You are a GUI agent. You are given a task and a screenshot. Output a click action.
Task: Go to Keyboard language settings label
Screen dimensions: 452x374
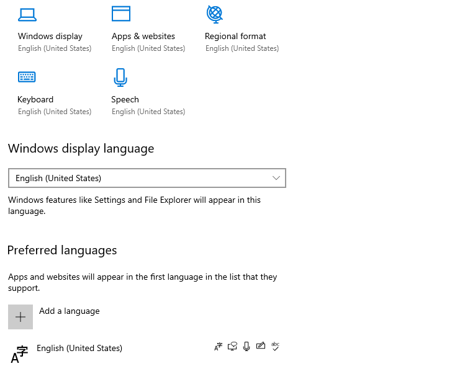(x=35, y=99)
